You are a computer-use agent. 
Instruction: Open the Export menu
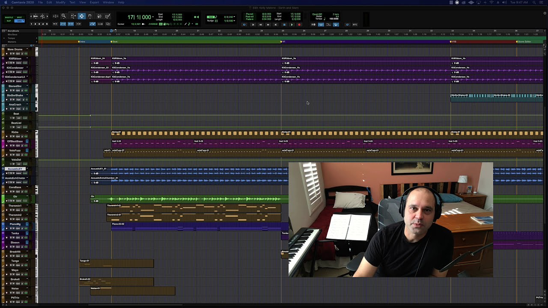tap(95, 3)
